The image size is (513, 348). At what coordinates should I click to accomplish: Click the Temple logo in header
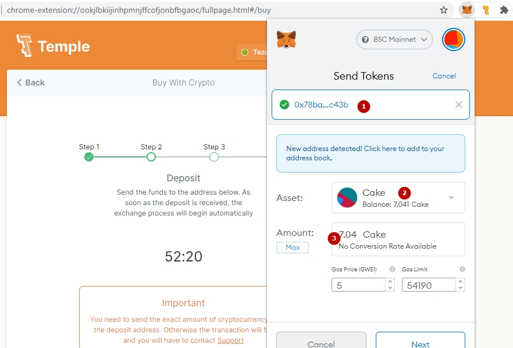[53, 45]
